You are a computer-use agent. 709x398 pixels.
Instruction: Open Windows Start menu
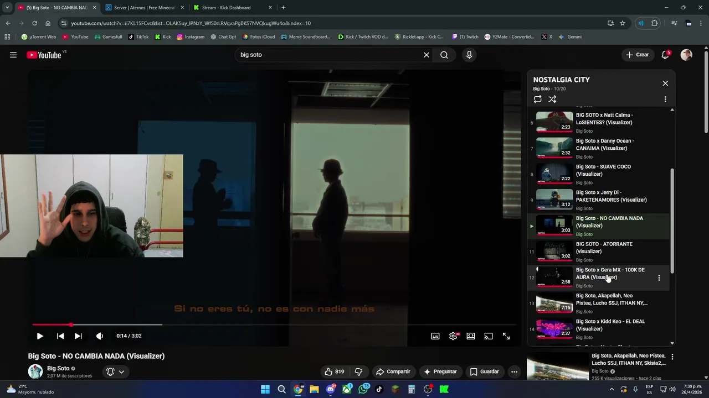point(265,389)
